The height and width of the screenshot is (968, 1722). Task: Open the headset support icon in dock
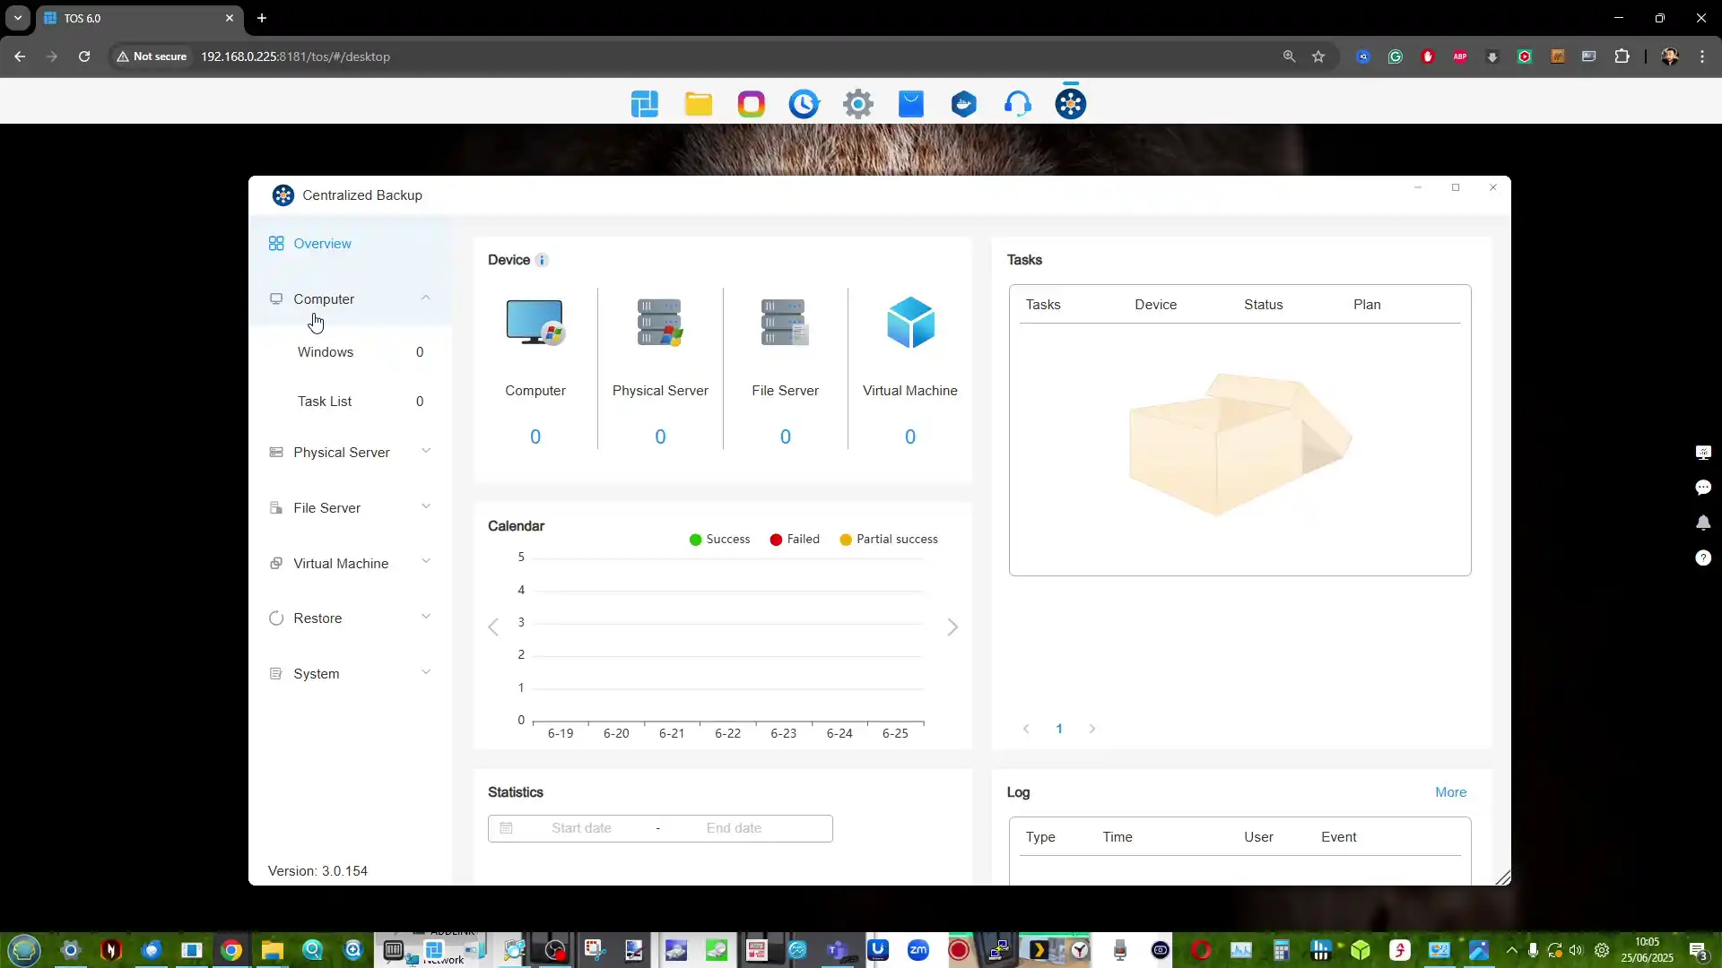point(1017,104)
